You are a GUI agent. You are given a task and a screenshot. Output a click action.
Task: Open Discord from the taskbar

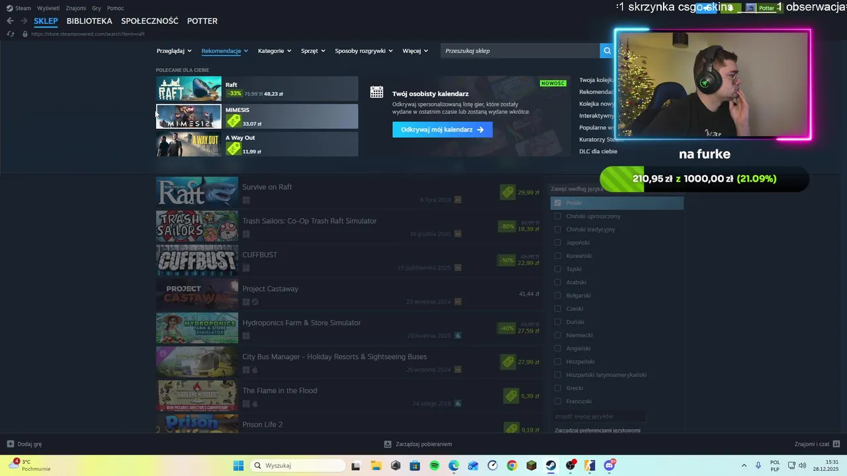point(609,465)
